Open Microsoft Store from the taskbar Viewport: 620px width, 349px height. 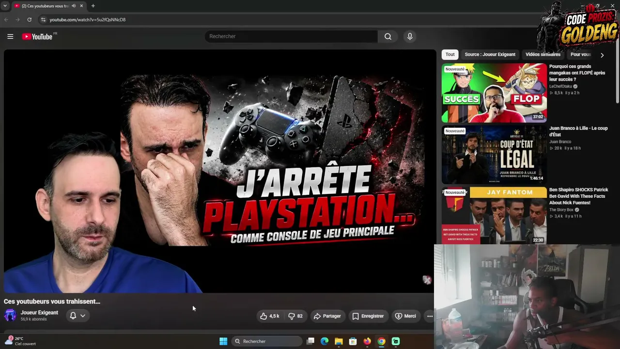tap(353, 341)
